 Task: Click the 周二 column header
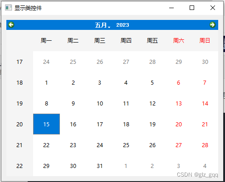(73, 40)
